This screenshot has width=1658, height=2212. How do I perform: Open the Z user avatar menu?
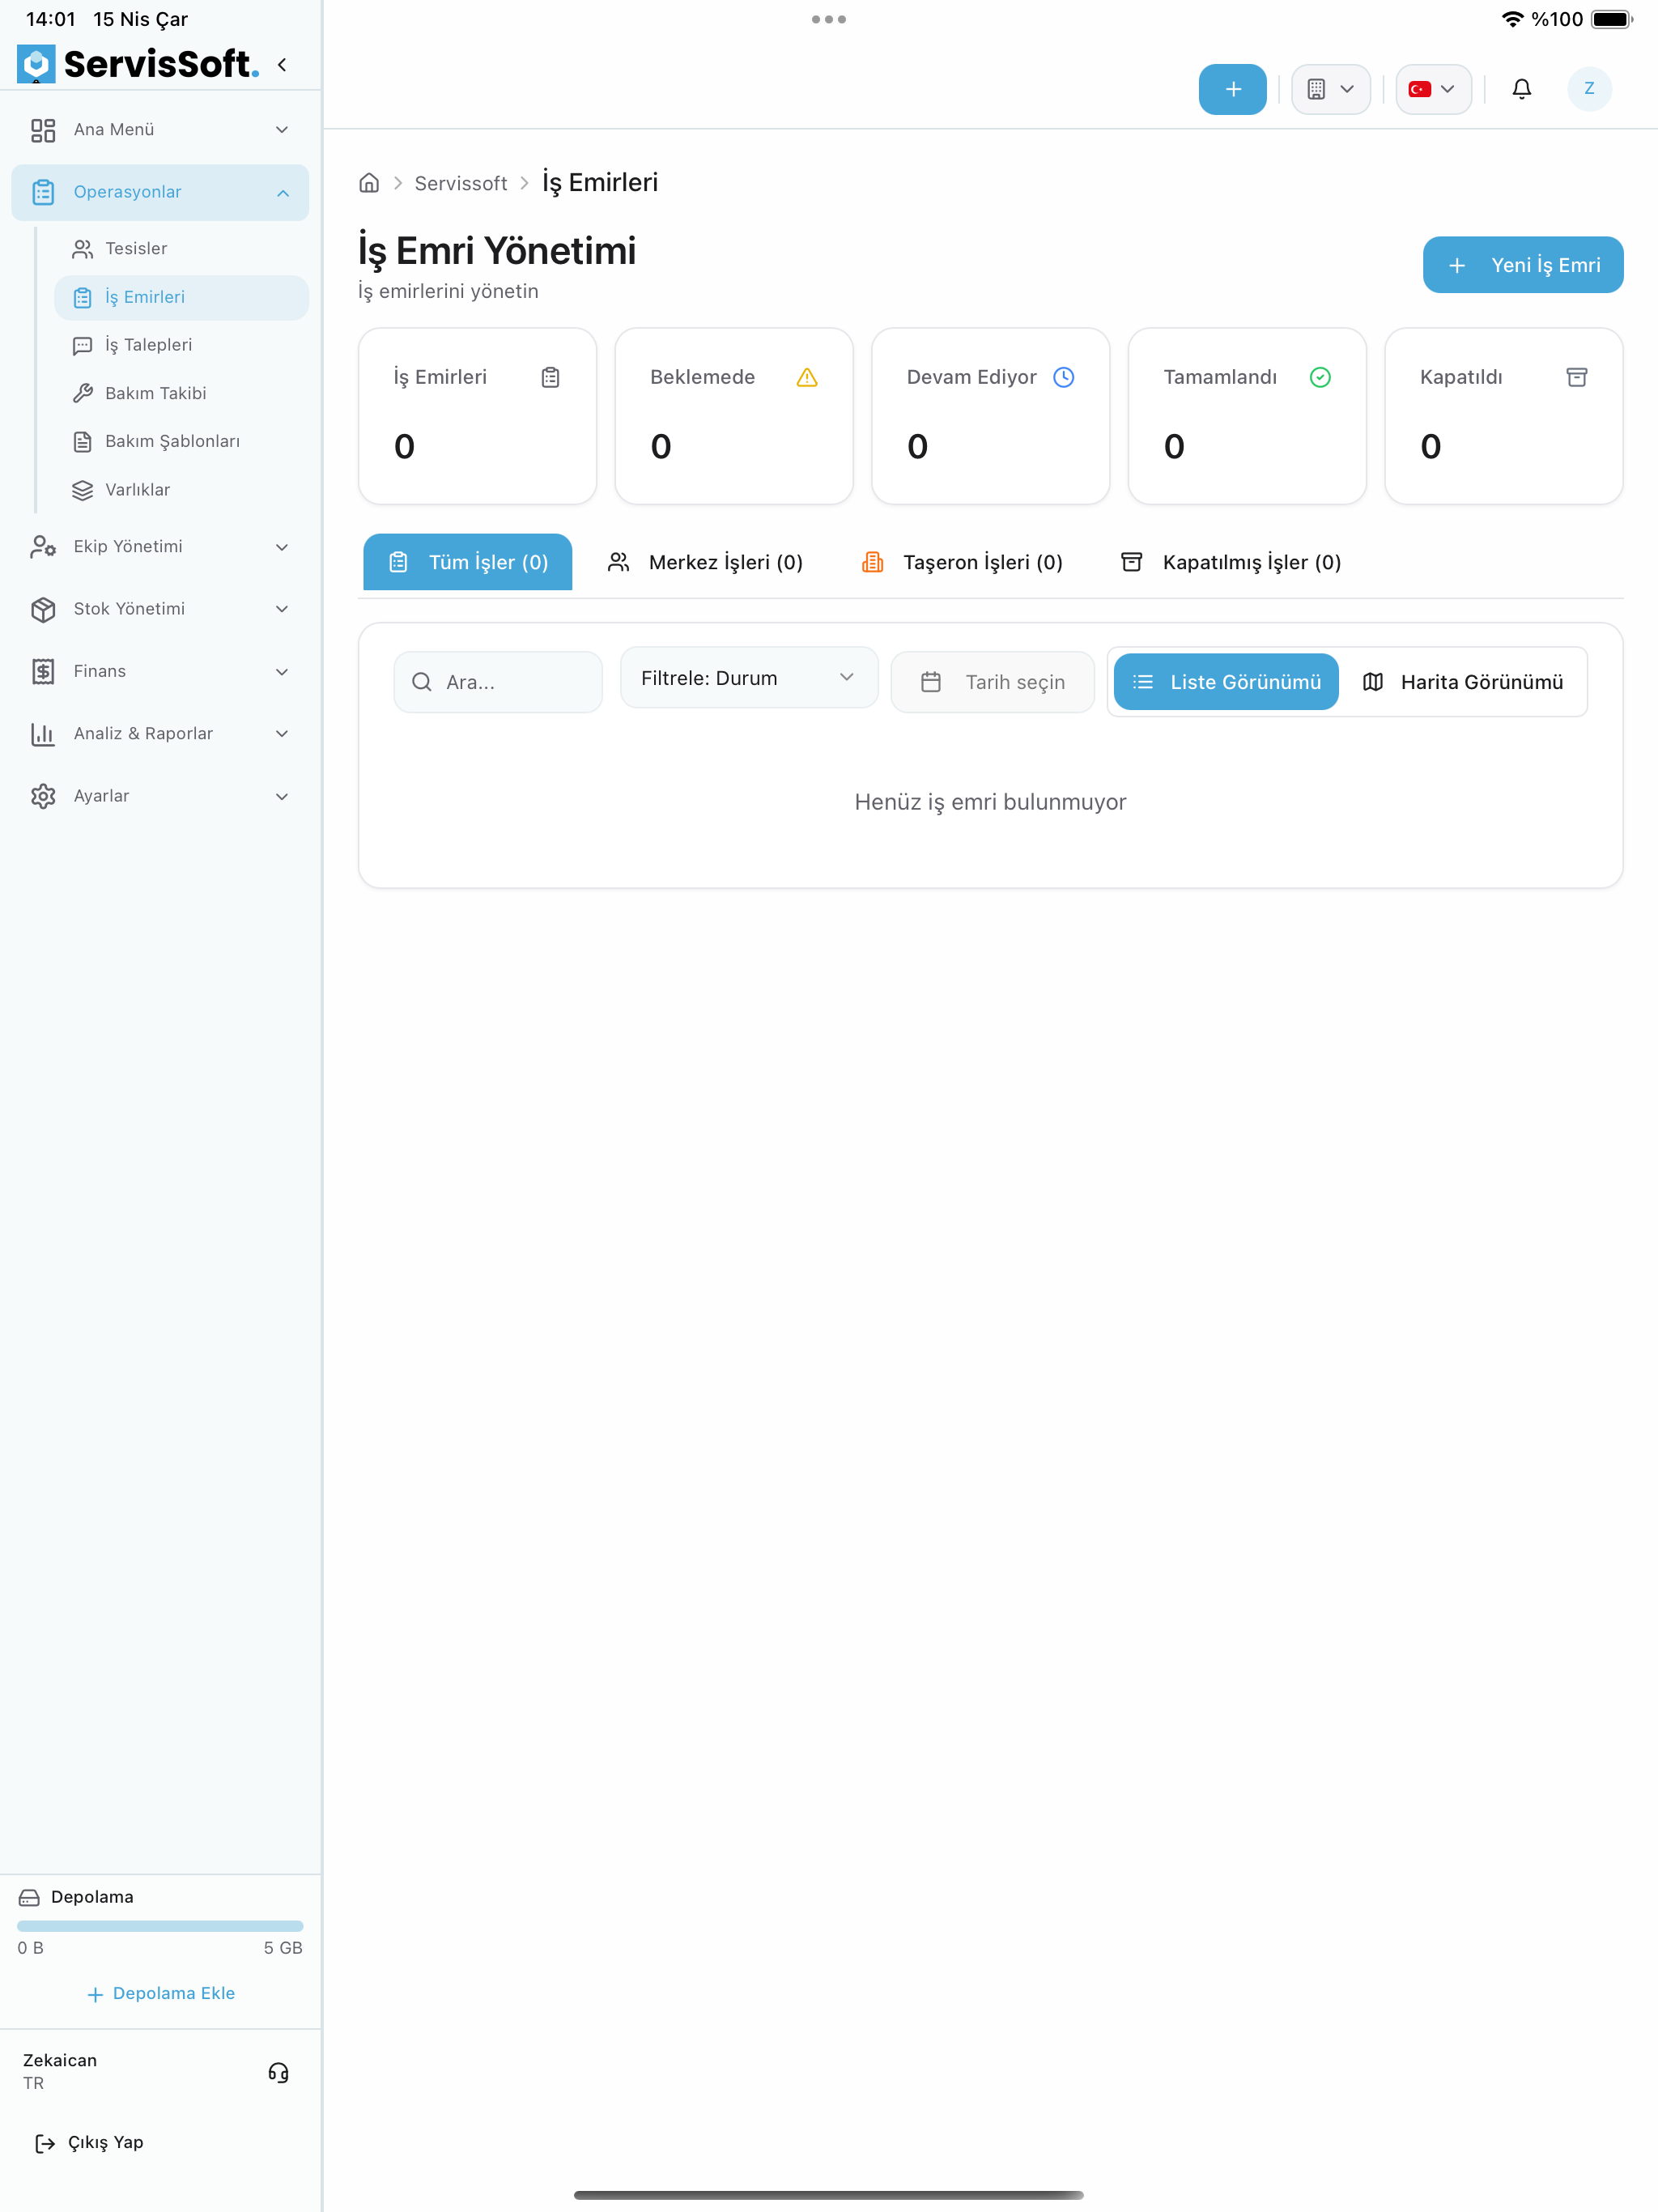coord(1588,89)
